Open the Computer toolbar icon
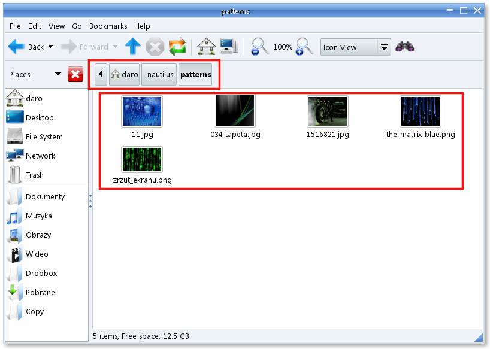 click(x=229, y=47)
